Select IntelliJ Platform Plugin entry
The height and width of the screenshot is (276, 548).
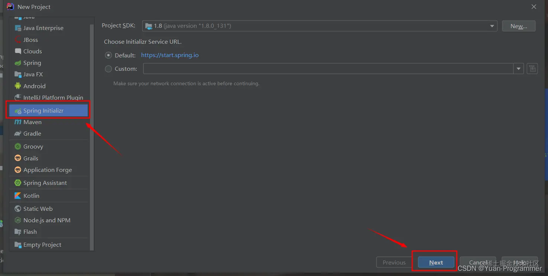tap(49, 97)
